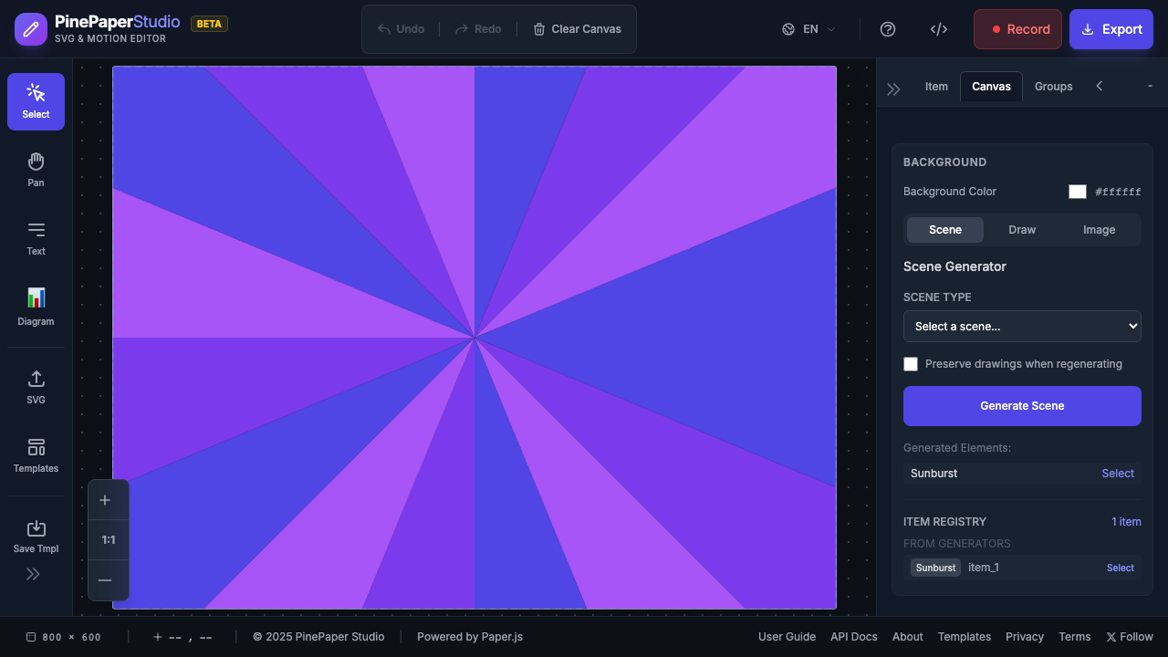Viewport: 1168px width, 657px height.
Task: Open the API Docs link
Action: pyautogui.click(x=853, y=636)
